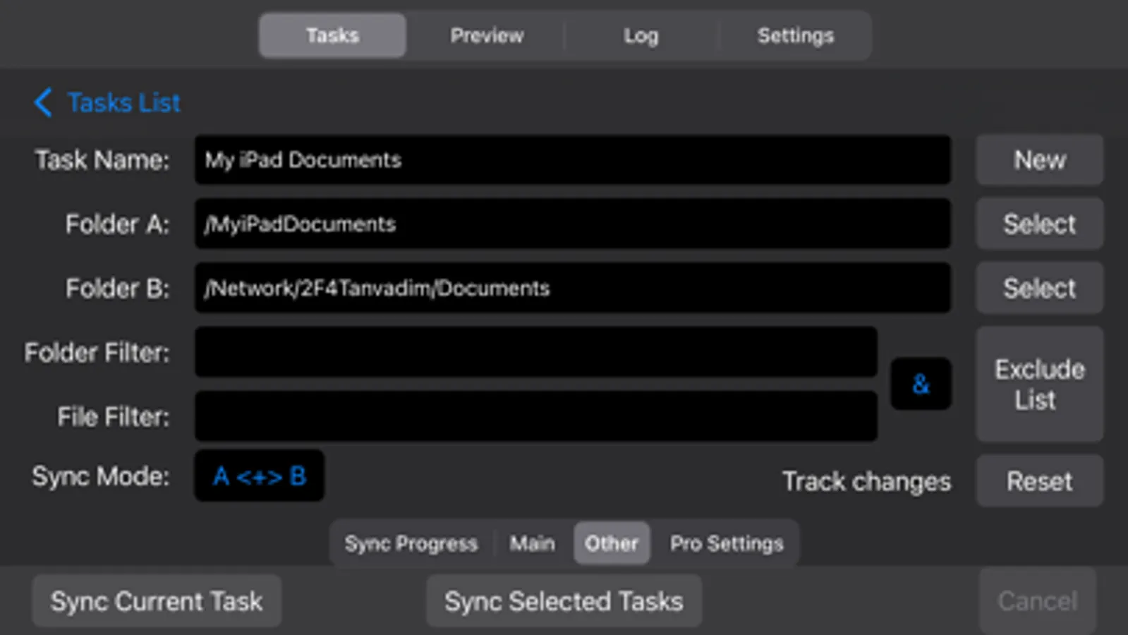Start Sync Current Task
The width and height of the screenshot is (1128, 635).
pyautogui.click(x=157, y=601)
